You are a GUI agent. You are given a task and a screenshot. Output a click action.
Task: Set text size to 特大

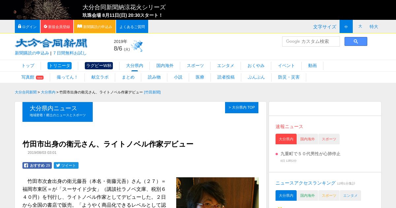tap(374, 26)
